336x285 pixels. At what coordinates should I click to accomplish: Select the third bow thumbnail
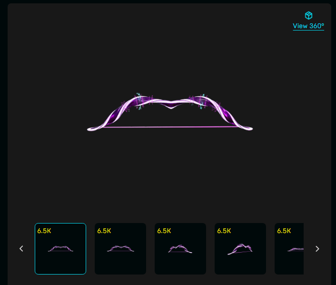[180, 249]
